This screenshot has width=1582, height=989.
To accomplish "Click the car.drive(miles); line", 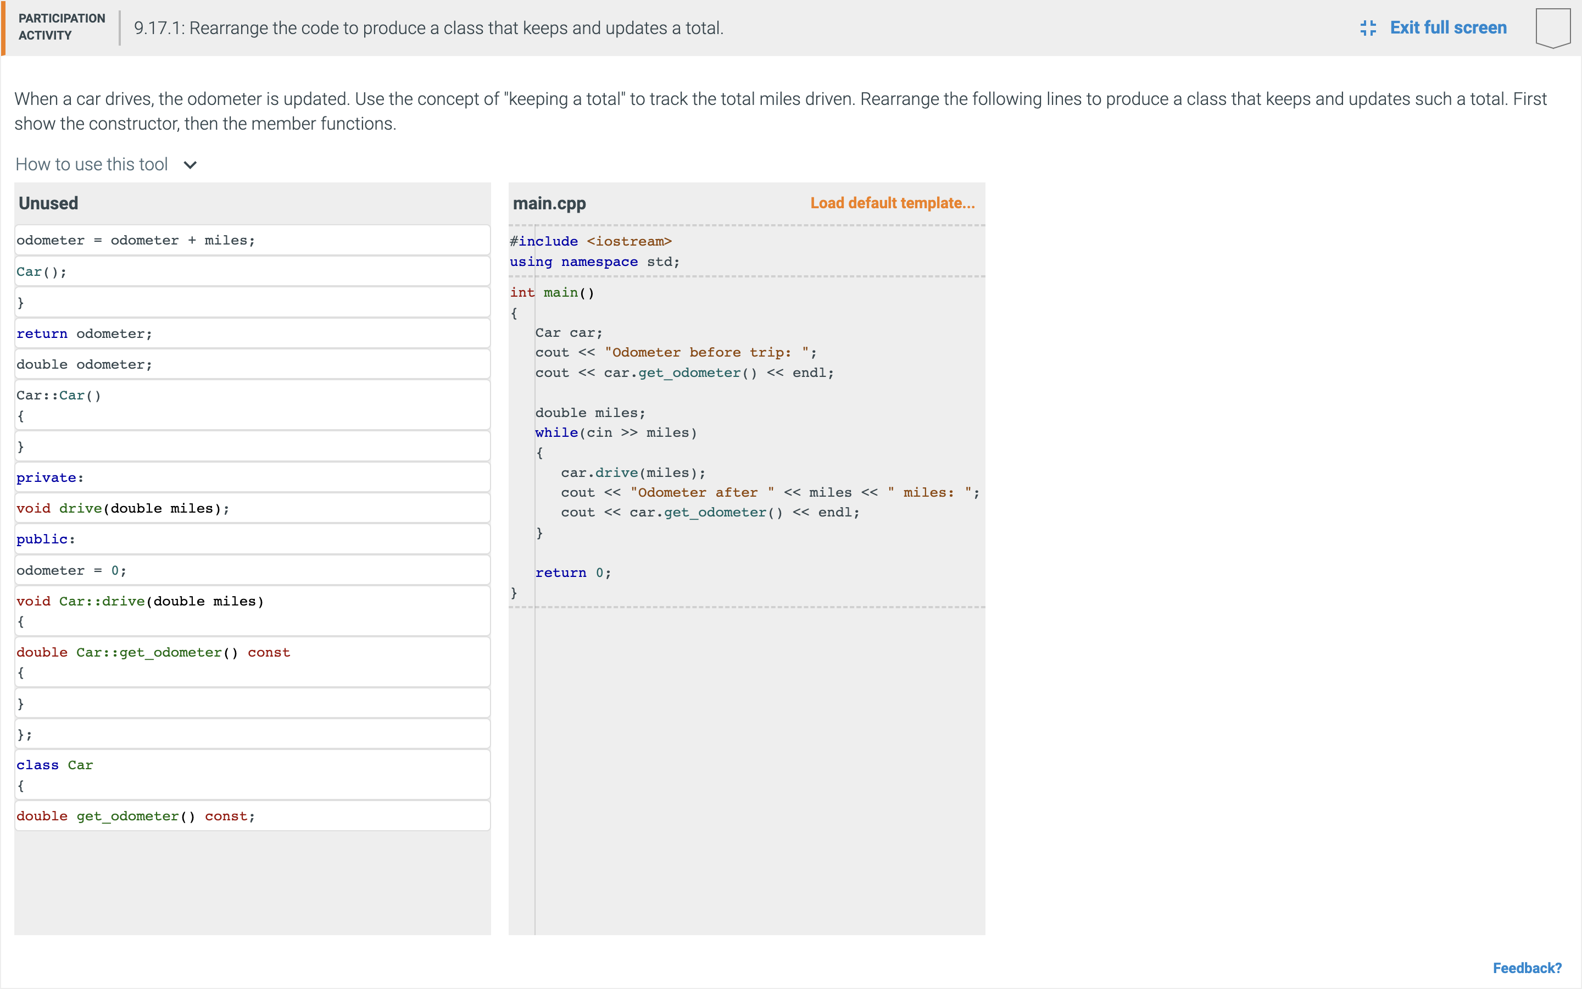I will 633,473.
